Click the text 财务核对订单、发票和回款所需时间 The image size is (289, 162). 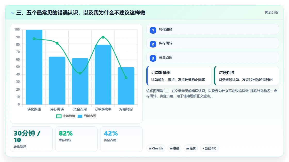tap(245, 80)
